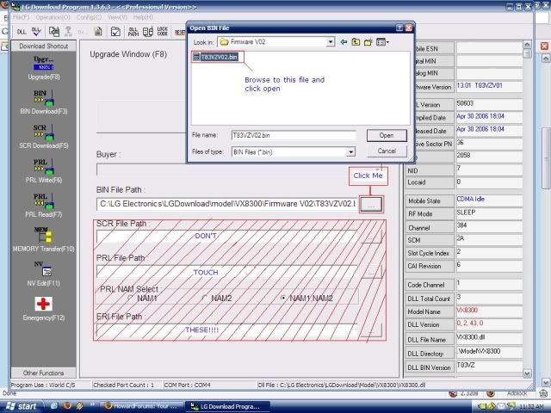Click the two-phones toolbar icon beside DLL PATH
Viewport: 551px width, 413px height.
coord(148,32)
